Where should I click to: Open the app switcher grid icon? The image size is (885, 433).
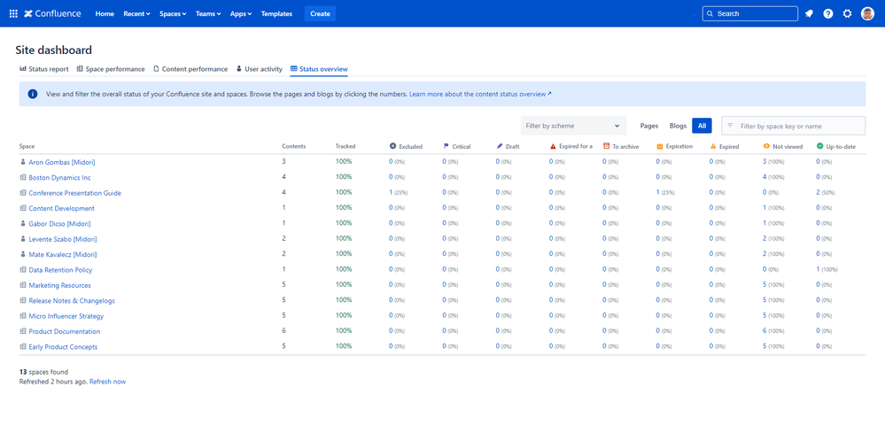click(x=13, y=14)
